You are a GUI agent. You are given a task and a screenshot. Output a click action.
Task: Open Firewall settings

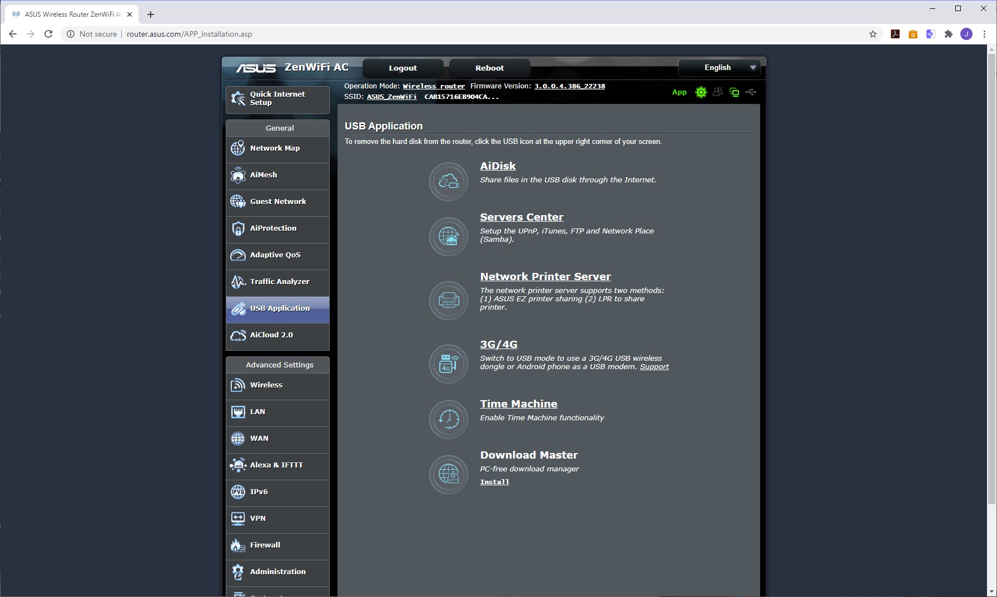tap(277, 545)
